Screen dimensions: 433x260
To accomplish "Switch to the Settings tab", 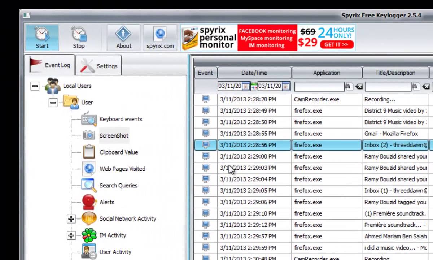I will (x=99, y=66).
